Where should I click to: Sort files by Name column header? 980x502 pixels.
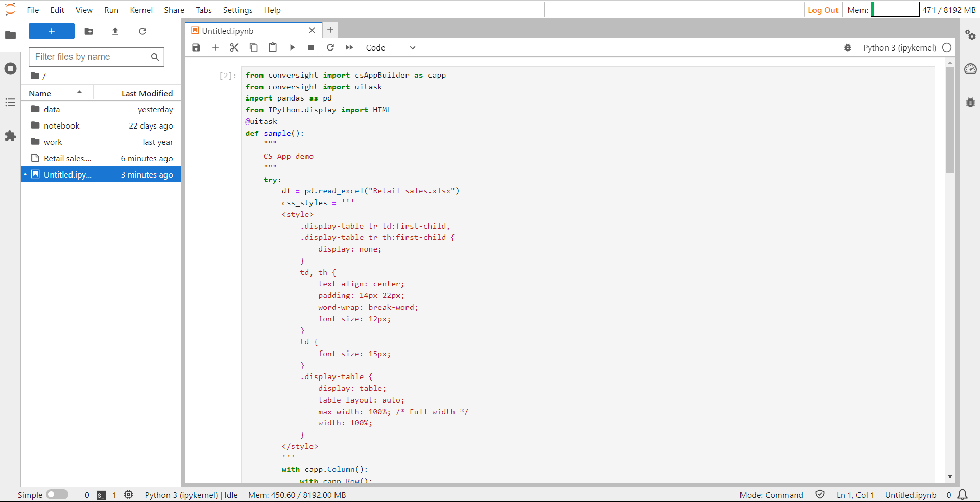pos(57,93)
